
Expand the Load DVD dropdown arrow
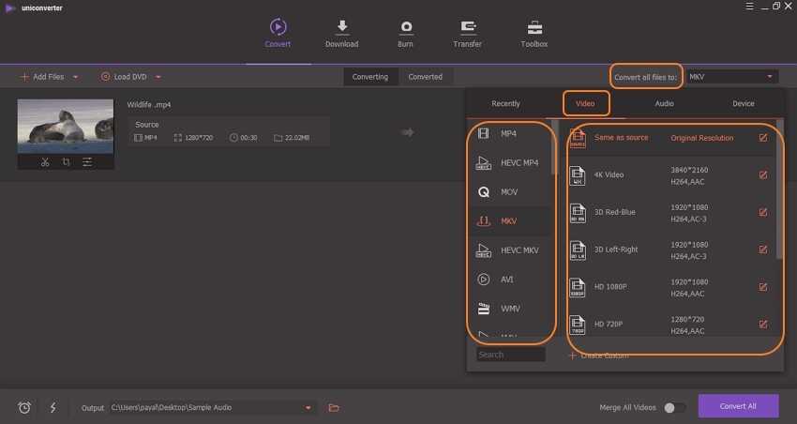158,77
